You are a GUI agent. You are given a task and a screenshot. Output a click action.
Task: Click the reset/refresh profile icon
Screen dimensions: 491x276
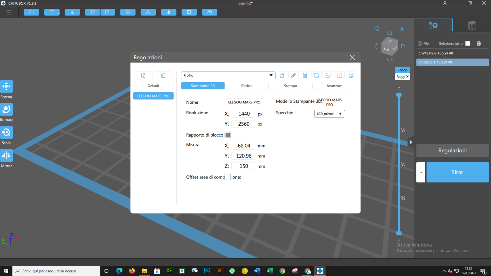pos(317,75)
